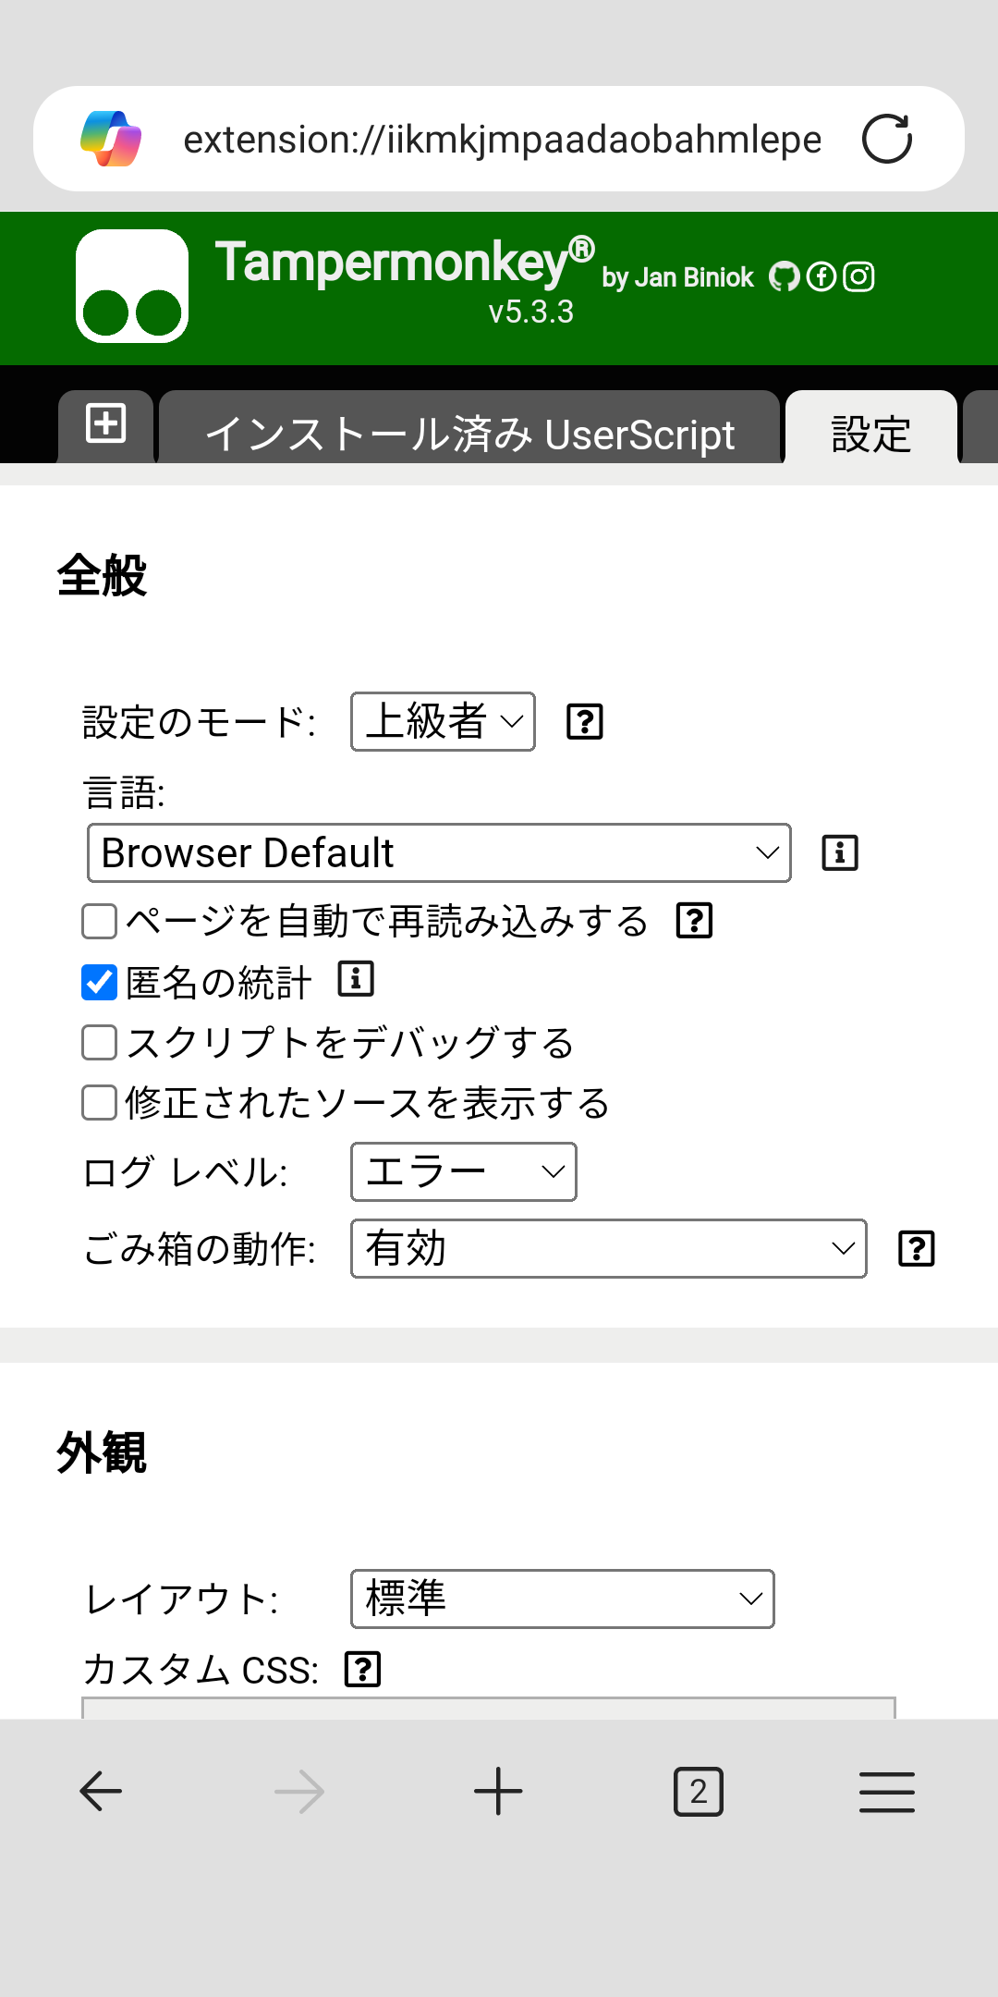Open help for ごみ箱の動作 setting
Viewport: 998px width, 1997px height.
[x=916, y=1248]
